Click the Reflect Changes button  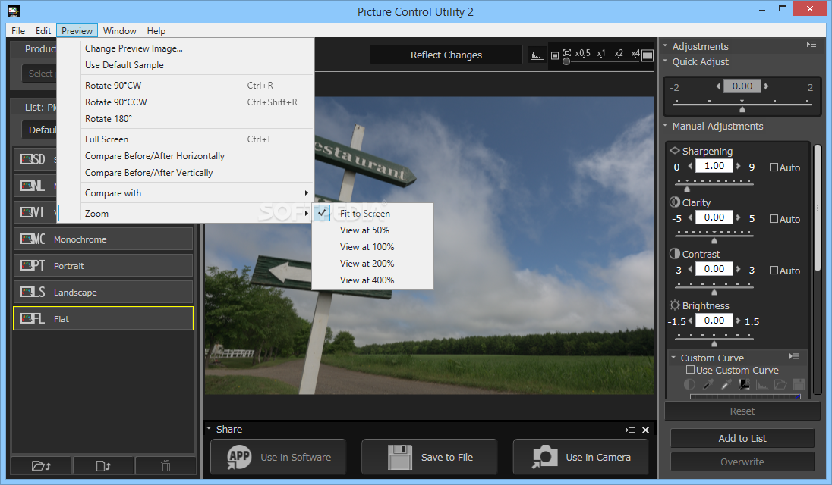click(446, 55)
